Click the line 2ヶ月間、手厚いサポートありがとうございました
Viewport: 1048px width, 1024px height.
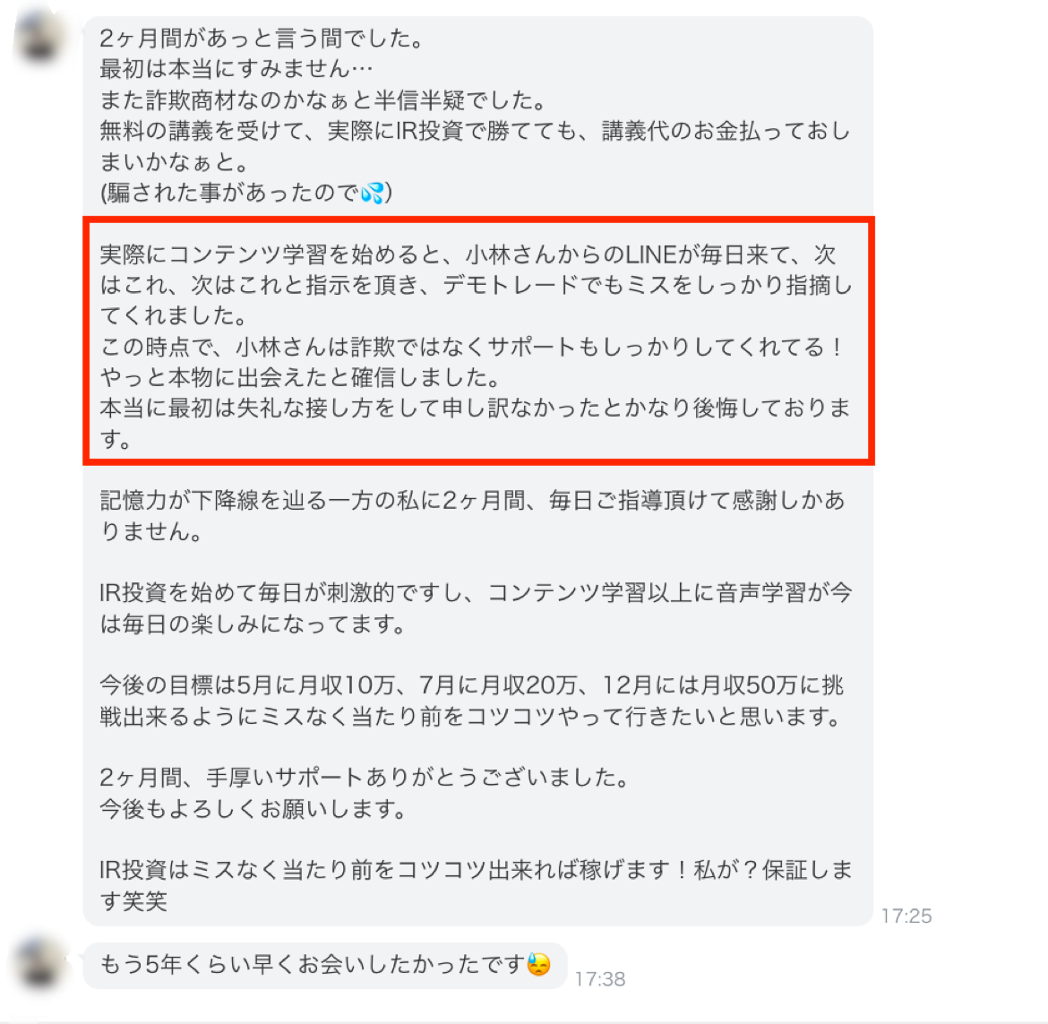point(365,778)
